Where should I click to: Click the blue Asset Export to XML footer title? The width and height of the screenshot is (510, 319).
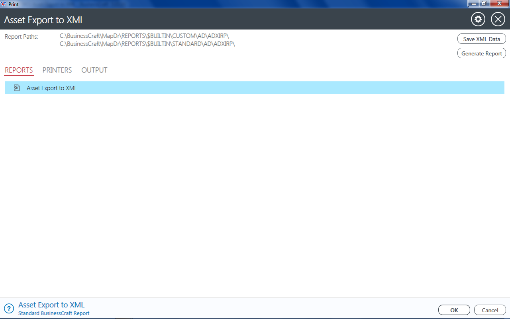[51, 305]
